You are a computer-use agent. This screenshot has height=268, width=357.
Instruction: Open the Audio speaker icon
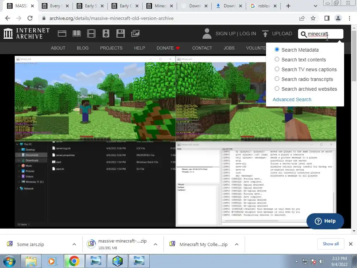point(106,33)
